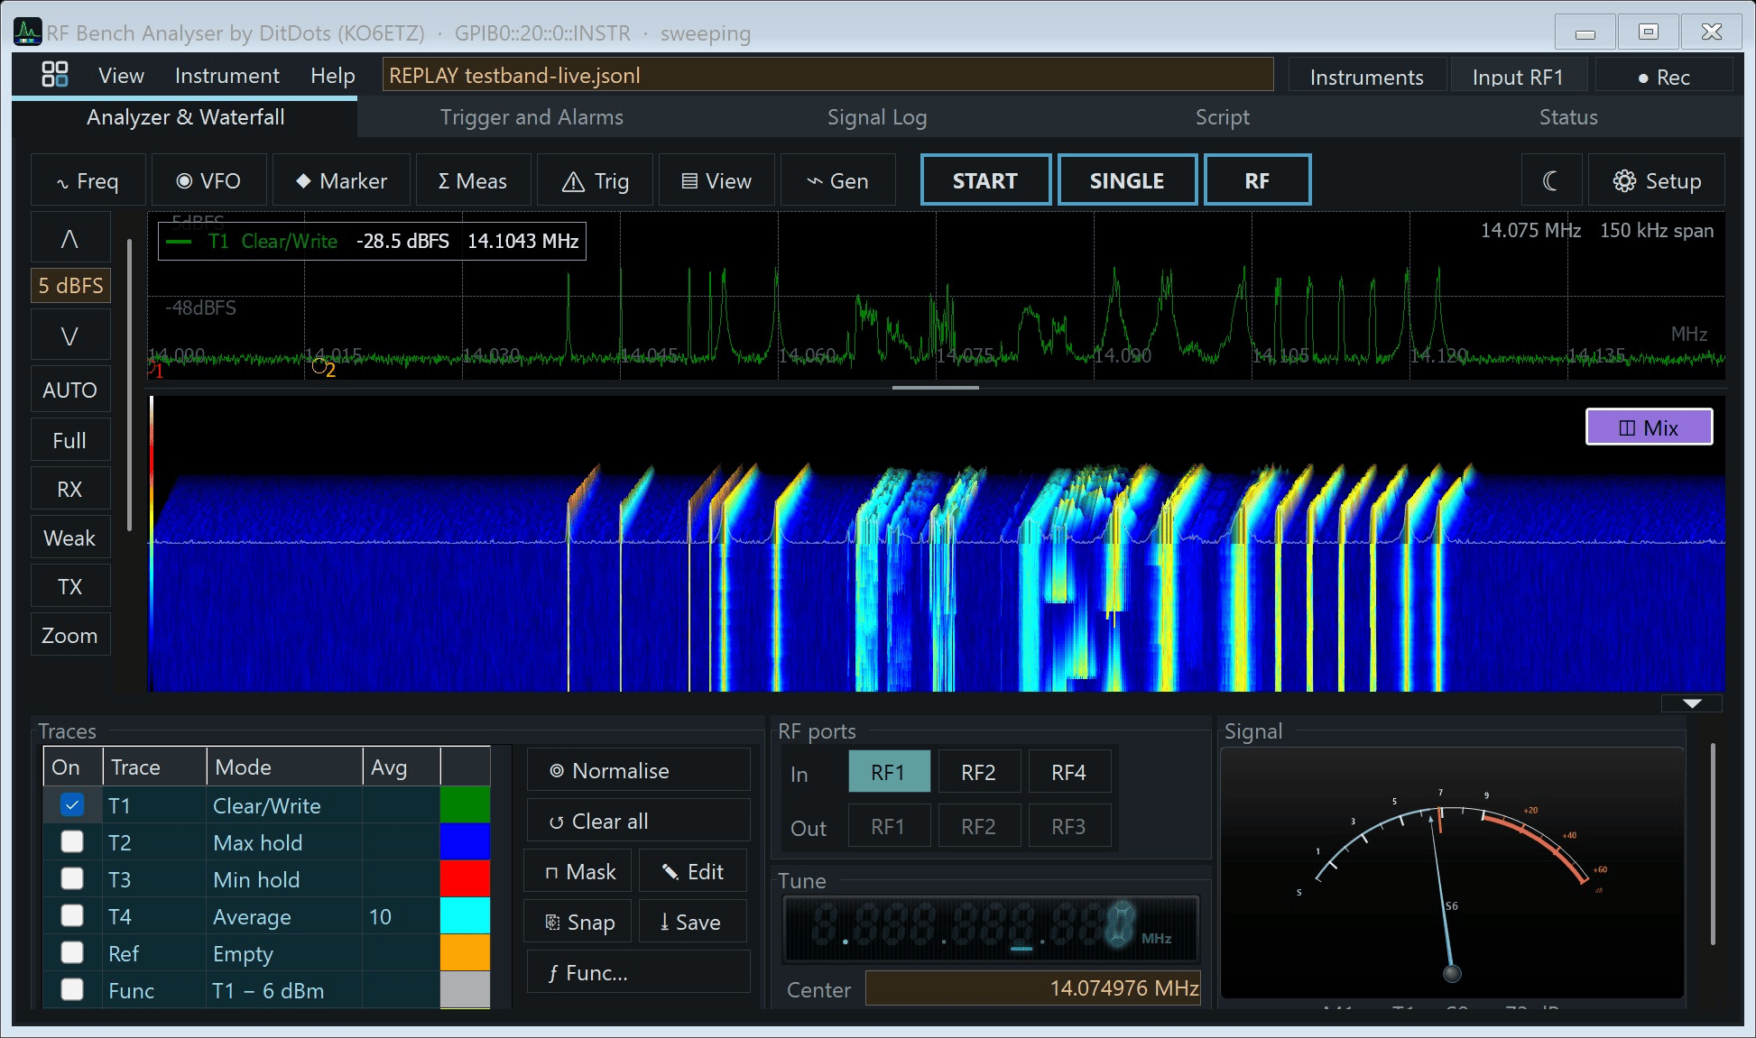Viewport: 1756px width, 1038px height.
Task: Click the Tune frequency digit display
Action: click(992, 929)
